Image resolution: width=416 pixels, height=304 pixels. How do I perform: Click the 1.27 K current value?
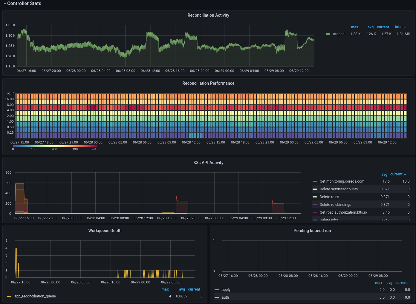click(x=386, y=34)
